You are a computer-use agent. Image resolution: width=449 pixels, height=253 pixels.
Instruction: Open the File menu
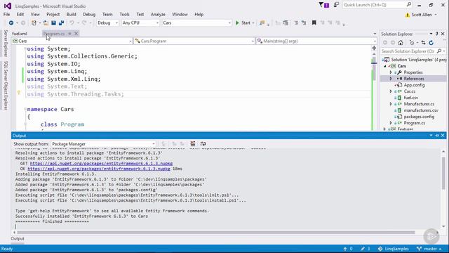tap(6, 14)
